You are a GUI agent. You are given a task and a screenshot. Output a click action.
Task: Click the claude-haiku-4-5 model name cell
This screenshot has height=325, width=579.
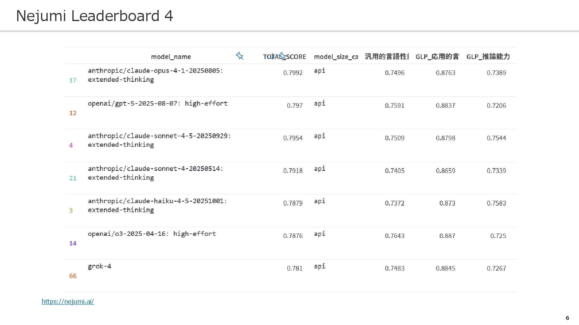point(157,206)
